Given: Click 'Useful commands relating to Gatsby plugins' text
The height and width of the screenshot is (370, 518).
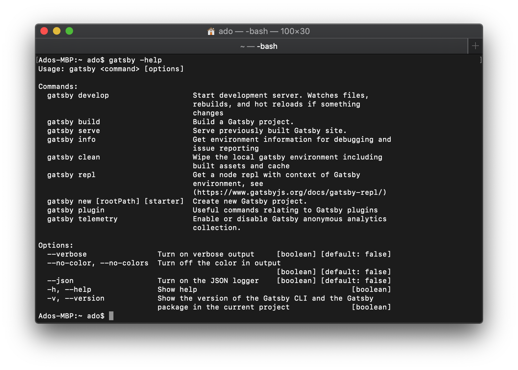Looking at the screenshot, I should point(285,210).
